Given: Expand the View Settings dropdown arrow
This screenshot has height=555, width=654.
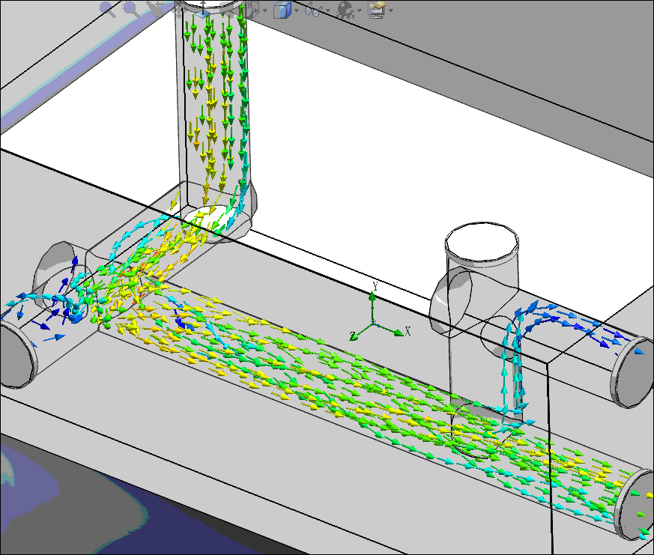Looking at the screenshot, I should (390, 10).
